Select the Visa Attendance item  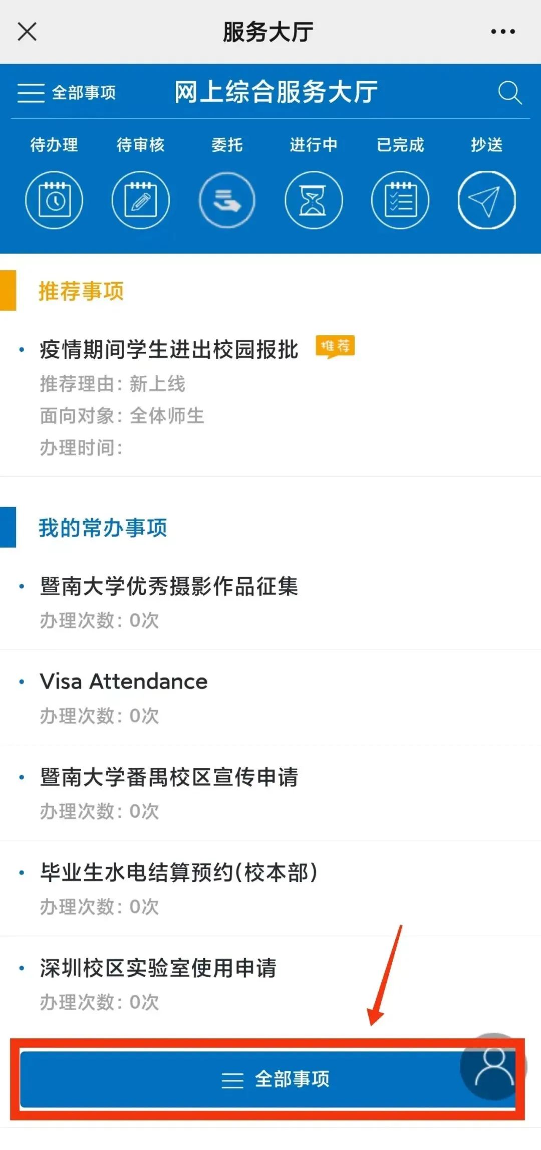(x=270, y=698)
